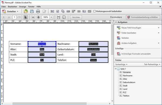Select the list box field tool icon
The width and height of the screenshot is (162, 105).
pos(68,11)
